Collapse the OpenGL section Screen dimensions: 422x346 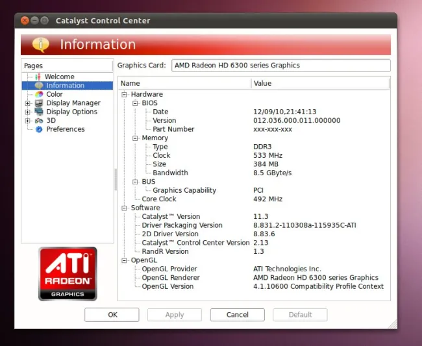[x=124, y=260]
